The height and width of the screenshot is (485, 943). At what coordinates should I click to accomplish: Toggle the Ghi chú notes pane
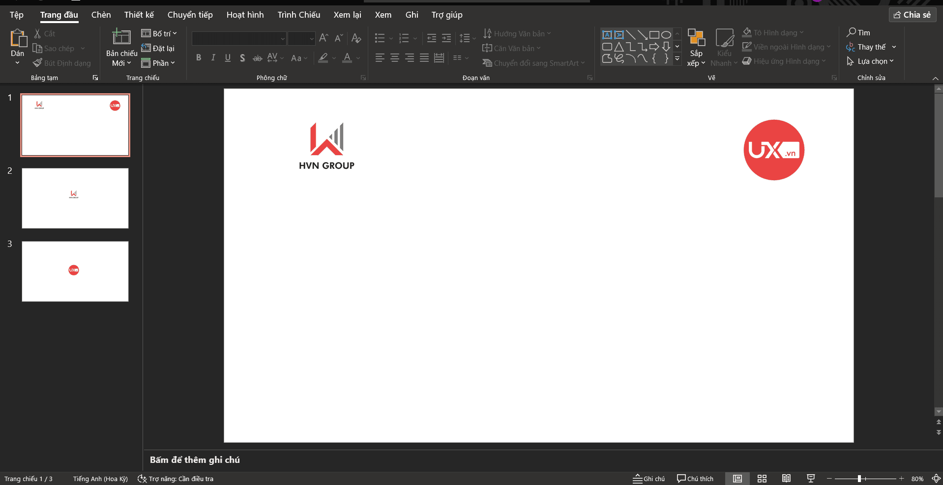pyautogui.click(x=648, y=479)
